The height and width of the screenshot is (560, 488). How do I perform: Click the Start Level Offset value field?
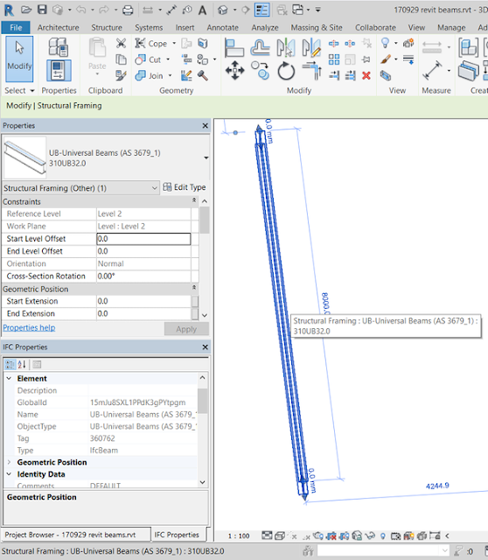pos(143,239)
